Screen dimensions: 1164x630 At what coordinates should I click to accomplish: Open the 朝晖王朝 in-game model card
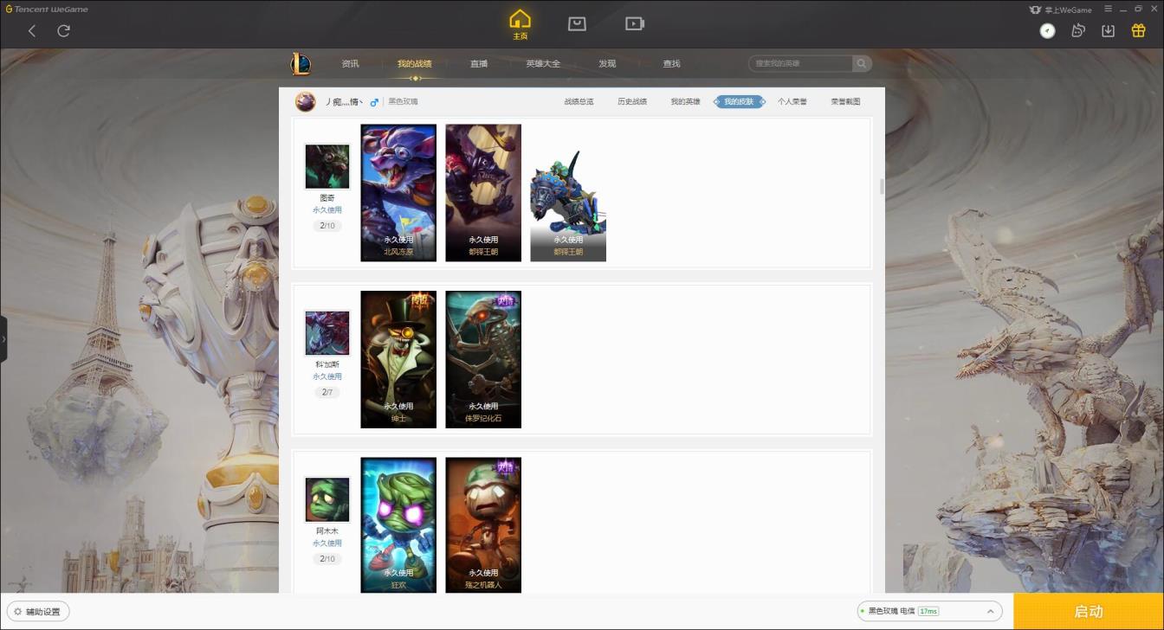pyautogui.click(x=568, y=193)
